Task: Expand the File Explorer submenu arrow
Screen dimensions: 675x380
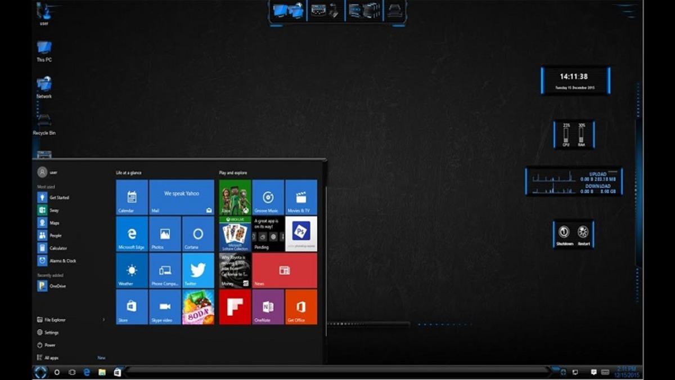Action: click(103, 319)
